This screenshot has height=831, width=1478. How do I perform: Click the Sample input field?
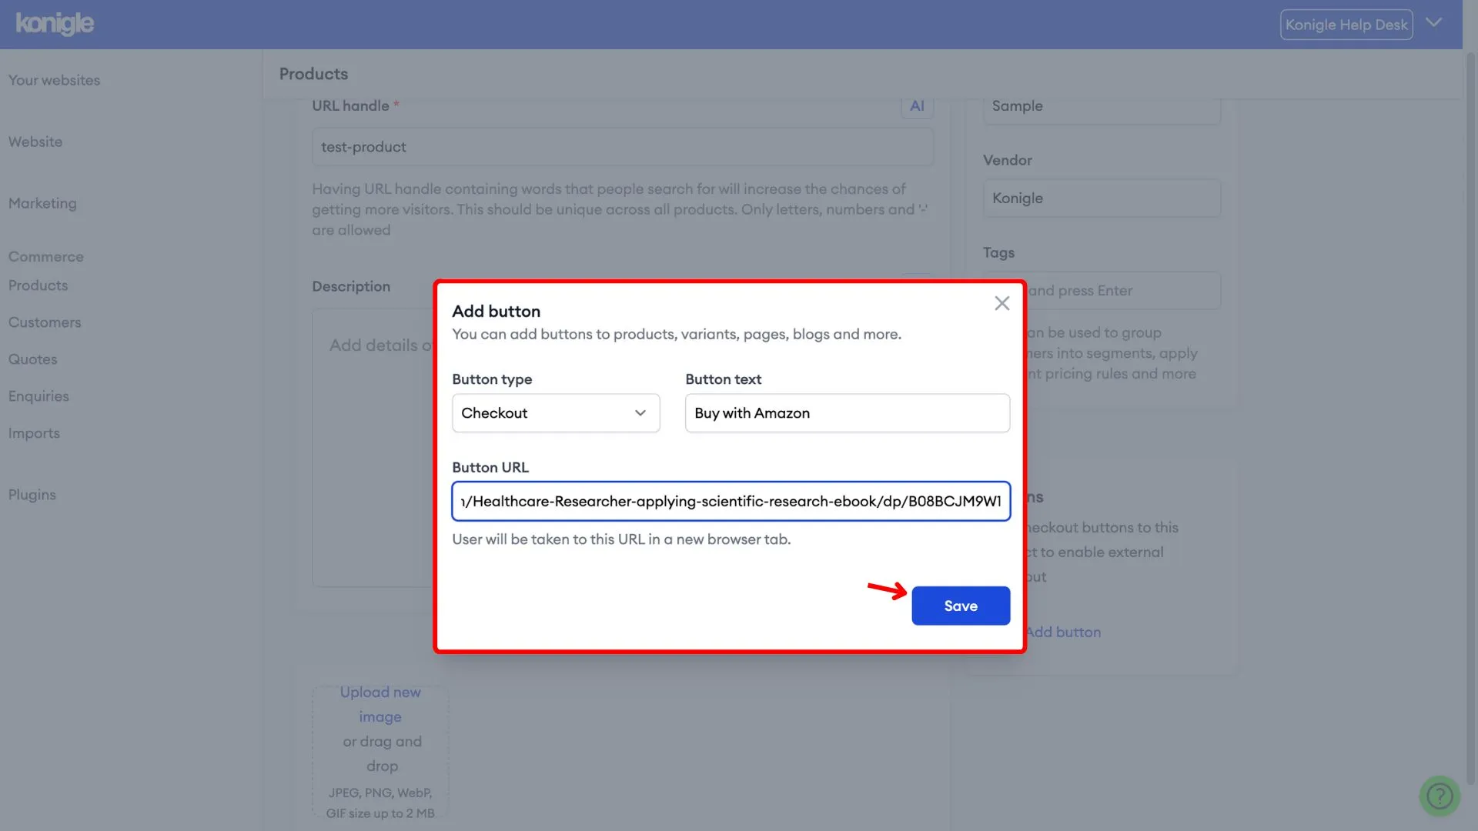[1102, 108]
